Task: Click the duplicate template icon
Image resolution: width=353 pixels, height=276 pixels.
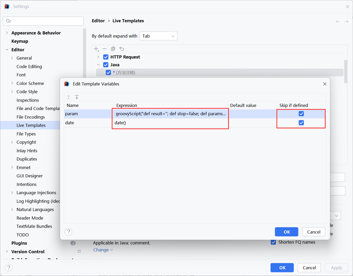Action: click(113, 49)
